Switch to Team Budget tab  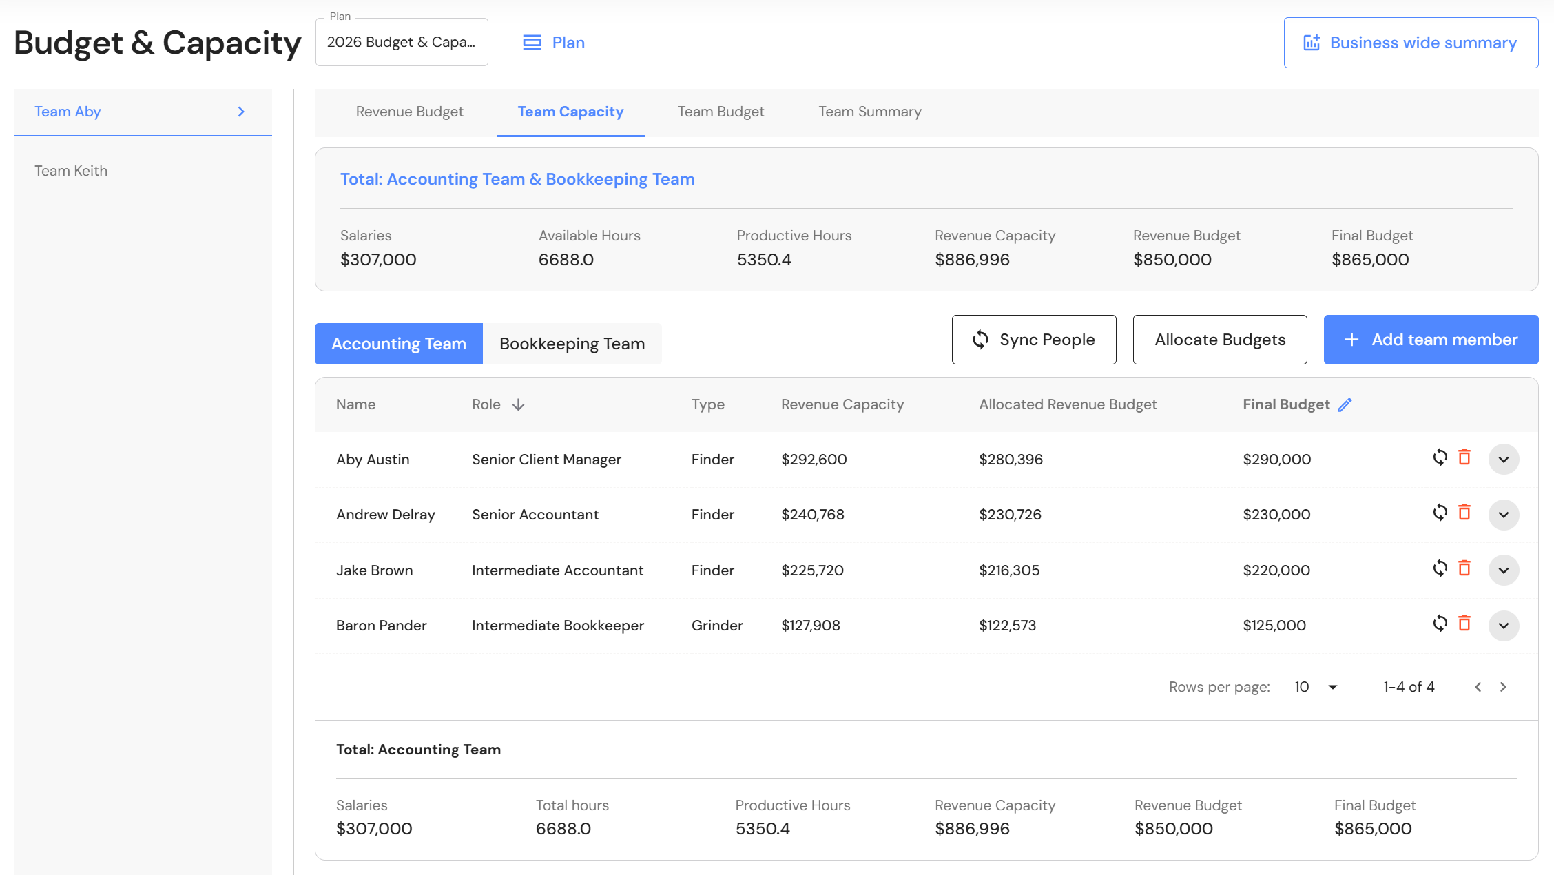point(721,112)
